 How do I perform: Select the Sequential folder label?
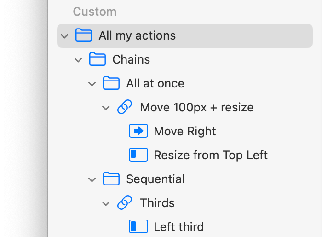pos(155,179)
